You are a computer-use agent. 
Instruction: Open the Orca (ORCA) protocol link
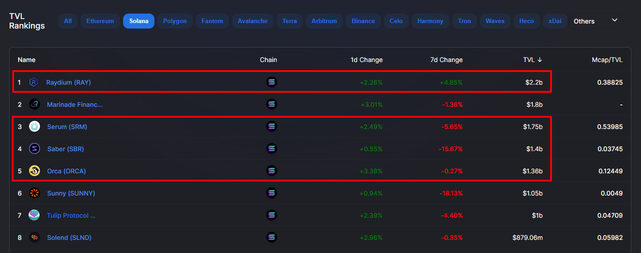66,171
